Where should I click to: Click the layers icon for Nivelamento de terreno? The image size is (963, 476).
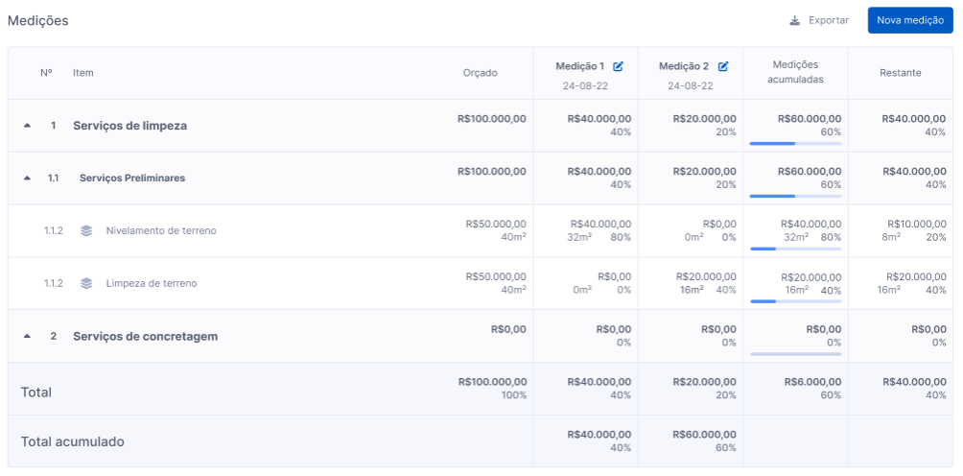pos(86,231)
